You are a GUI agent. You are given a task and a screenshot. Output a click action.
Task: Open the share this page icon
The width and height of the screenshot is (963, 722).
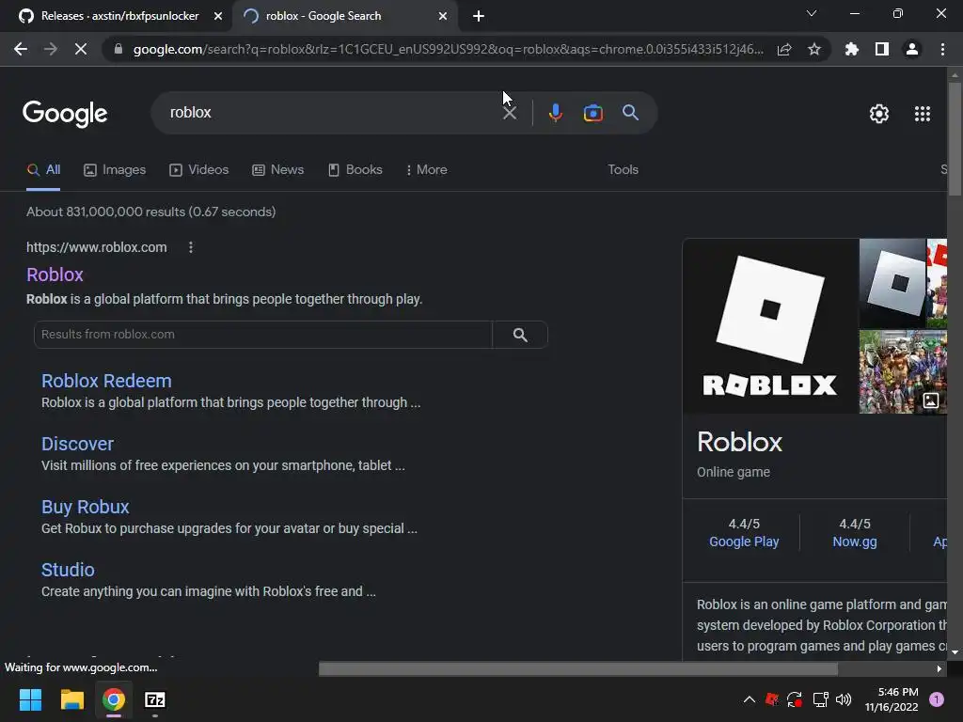(784, 49)
